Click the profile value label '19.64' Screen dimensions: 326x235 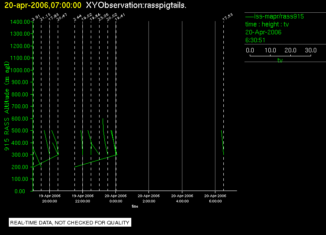pyautogui.click(x=95, y=17)
